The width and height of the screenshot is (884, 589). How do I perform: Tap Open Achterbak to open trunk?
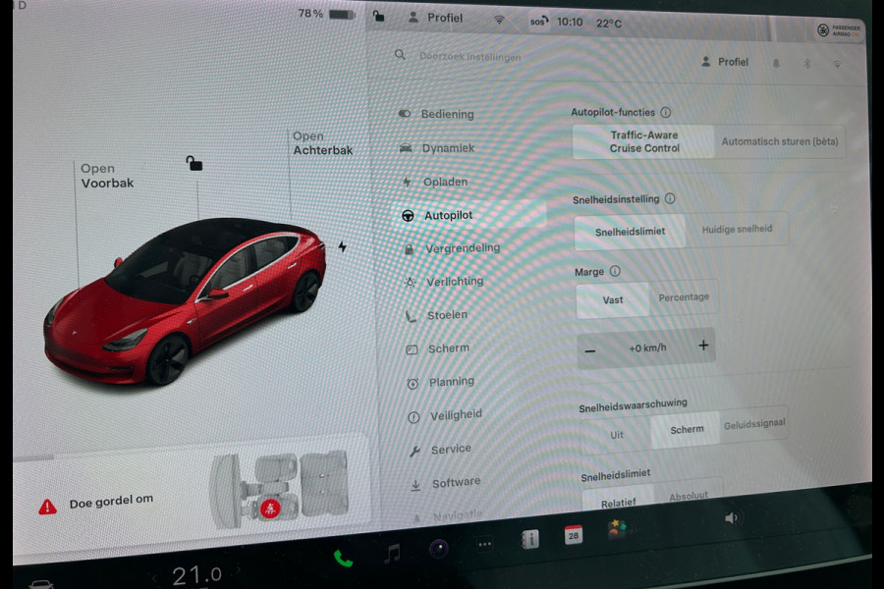[x=322, y=143]
